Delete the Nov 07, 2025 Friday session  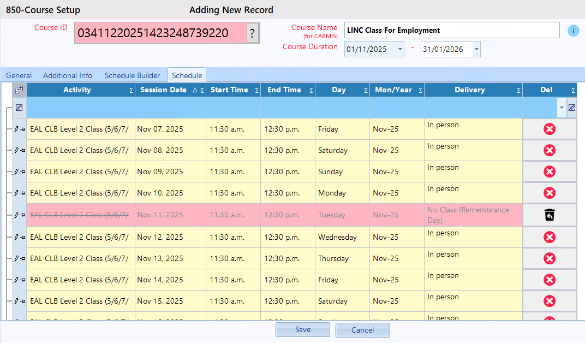coord(550,129)
